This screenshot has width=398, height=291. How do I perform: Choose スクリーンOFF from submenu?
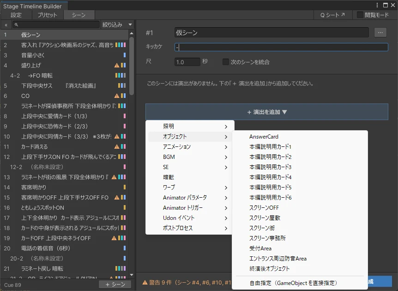pos(300,208)
